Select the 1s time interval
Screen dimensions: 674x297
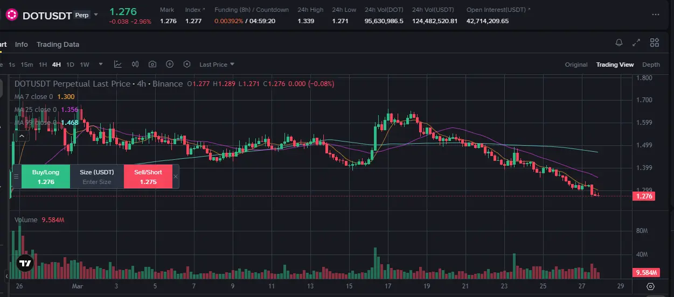tap(12, 65)
